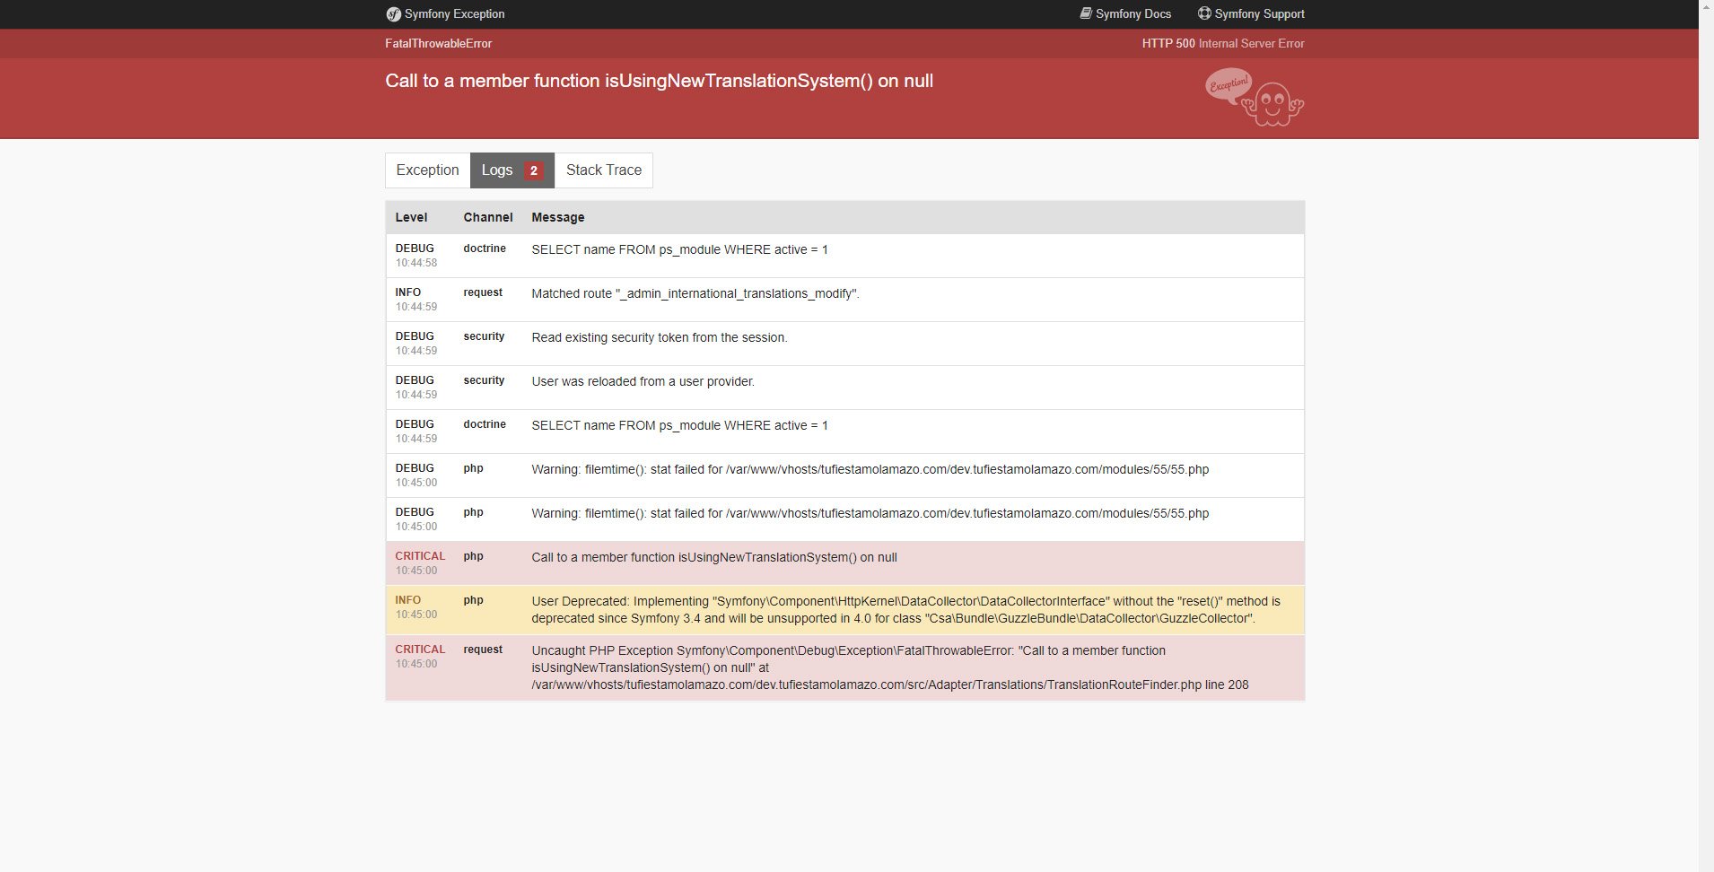The width and height of the screenshot is (1714, 872).
Task: Click the HTTP 500 Internal Server Error status
Action: [x=1223, y=43]
